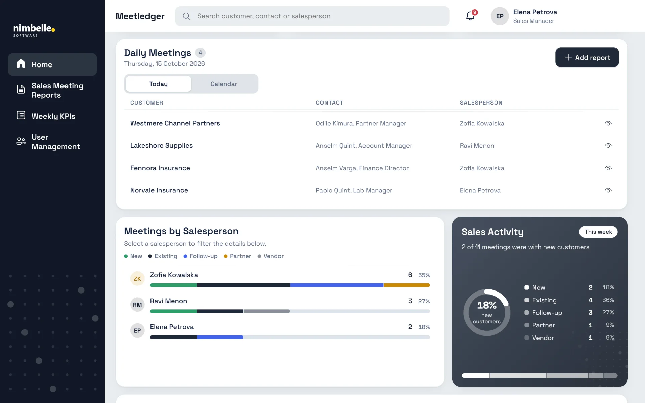The image size is (645, 403).
Task: Switch to the Calendar tab
Action: coord(224,84)
